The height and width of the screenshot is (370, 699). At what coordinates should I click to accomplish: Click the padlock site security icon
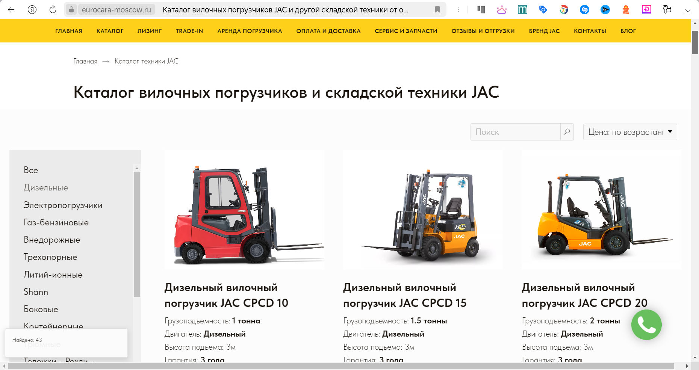pyautogui.click(x=71, y=9)
